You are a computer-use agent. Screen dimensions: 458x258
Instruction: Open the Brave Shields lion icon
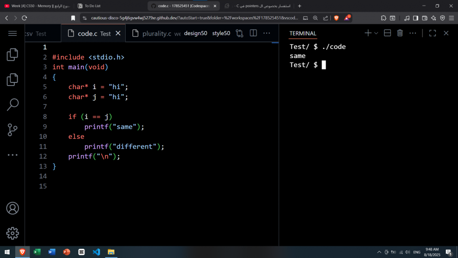click(x=336, y=18)
